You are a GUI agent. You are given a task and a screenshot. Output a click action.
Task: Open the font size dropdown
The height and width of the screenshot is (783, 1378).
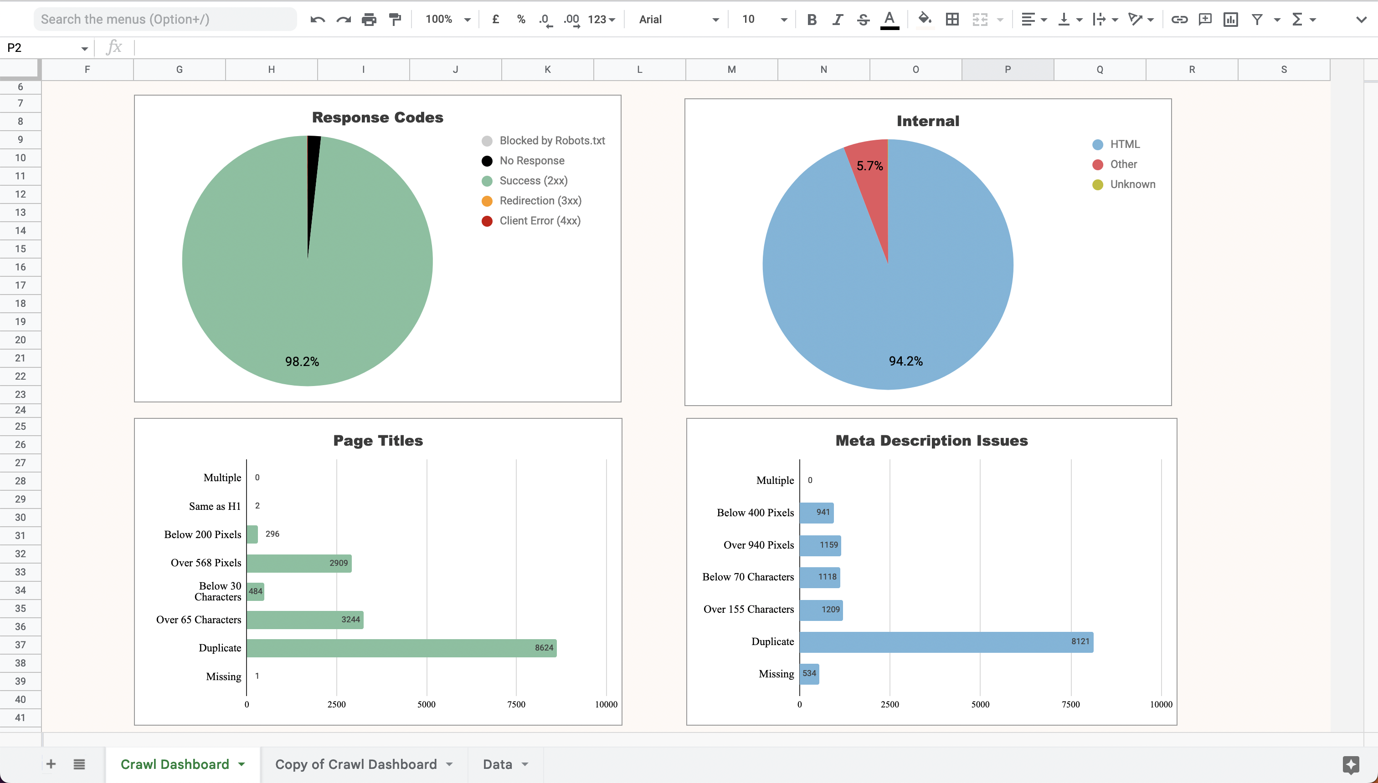tap(784, 20)
